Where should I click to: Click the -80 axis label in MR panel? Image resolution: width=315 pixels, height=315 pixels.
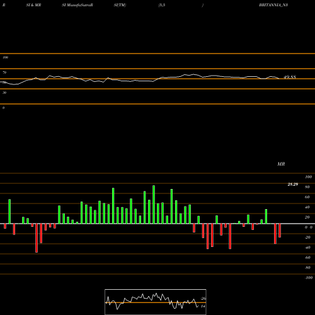tap(307, 268)
